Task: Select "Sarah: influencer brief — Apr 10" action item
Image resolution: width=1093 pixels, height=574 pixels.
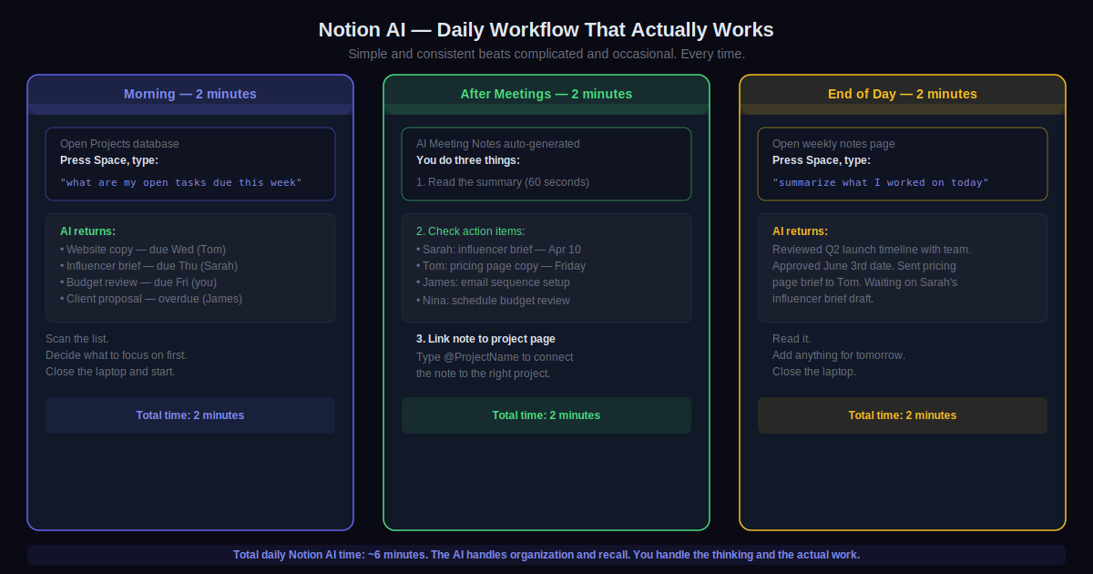Action: click(498, 249)
